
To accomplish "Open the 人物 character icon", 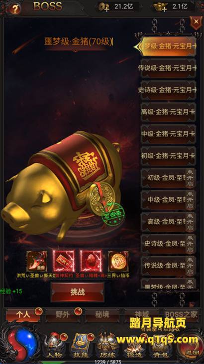I will (x=54, y=347).
